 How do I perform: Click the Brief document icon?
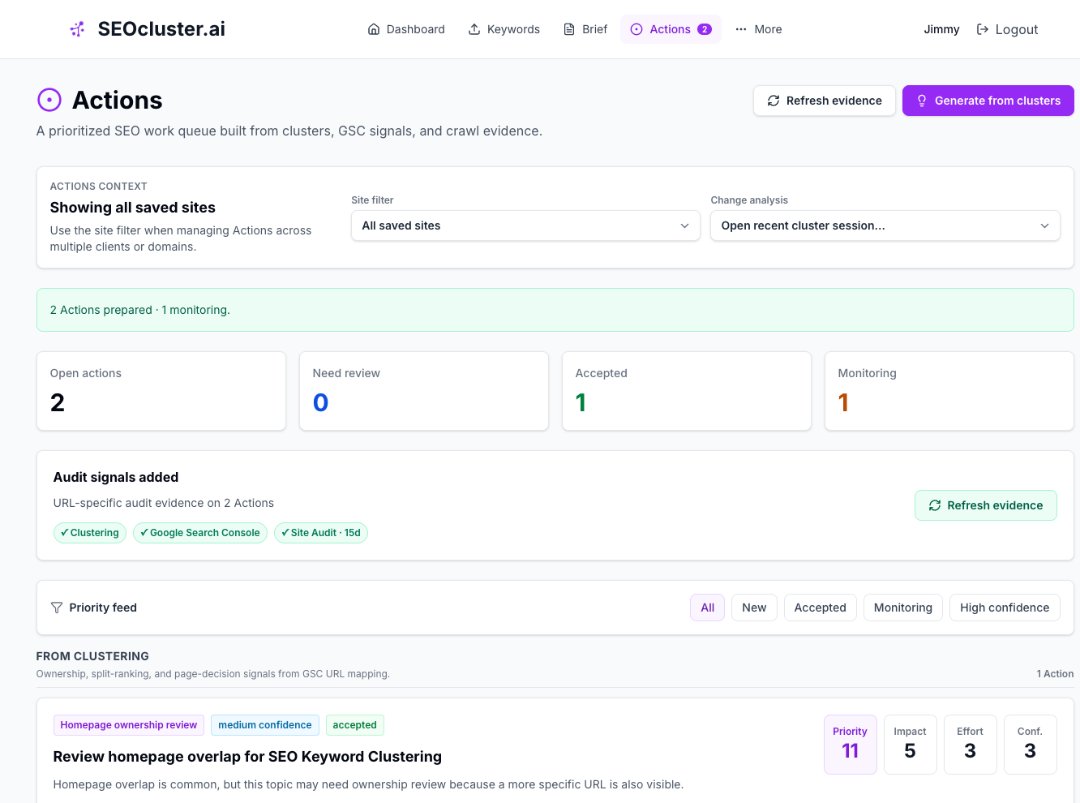coord(569,29)
